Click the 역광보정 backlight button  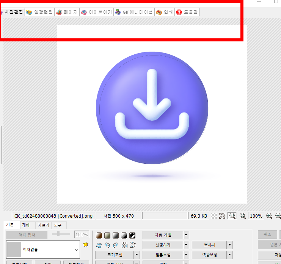(x=209, y=255)
